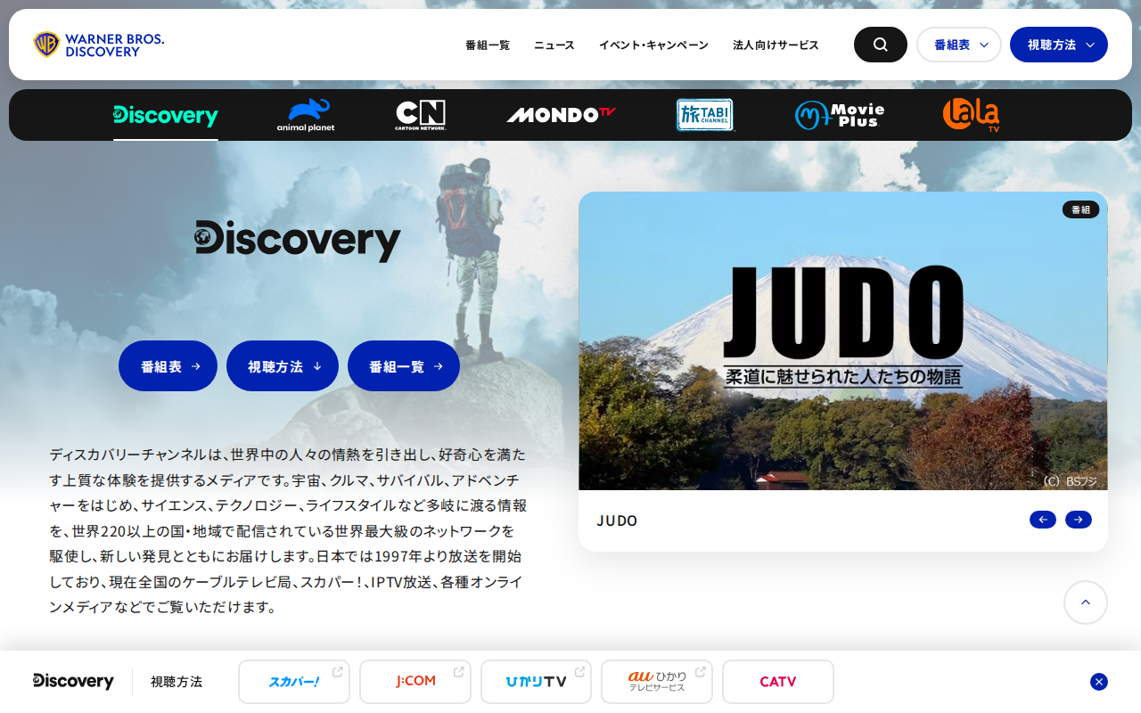Click the blue 視聴方法 hero button
This screenshot has width=1141, height=713.
[x=283, y=366]
